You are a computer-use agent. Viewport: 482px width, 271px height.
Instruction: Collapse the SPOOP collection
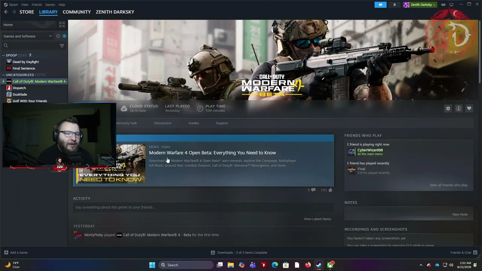(3, 55)
